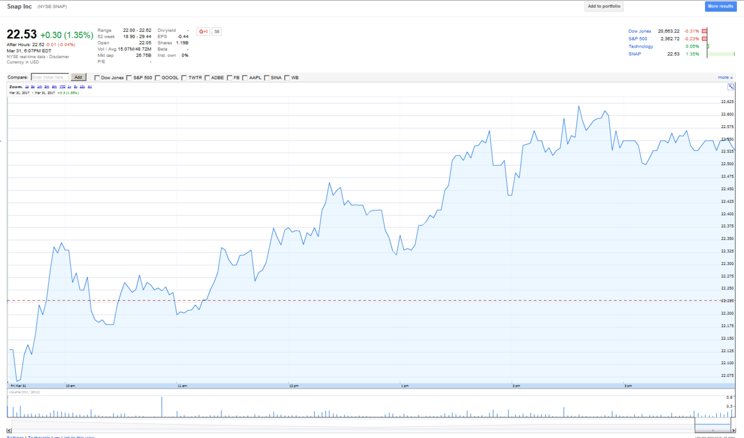The height and width of the screenshot is (438, 744).
Task: Click the Add compare ticker button
Action: point(78,77)
